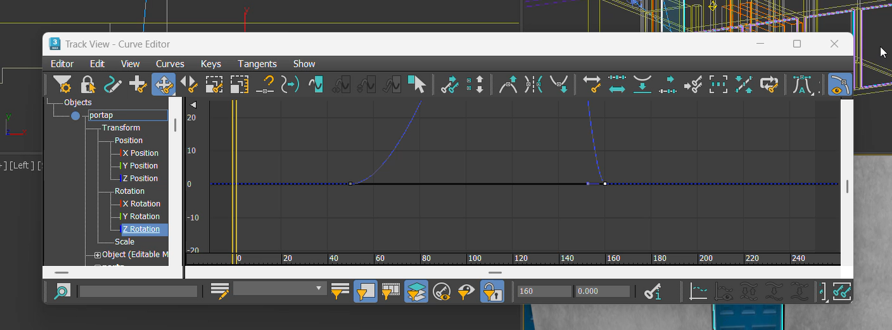Viewport: 892px width, 330px height.
Task: Choose the Scale Keys tool
Action: point(213,85)
